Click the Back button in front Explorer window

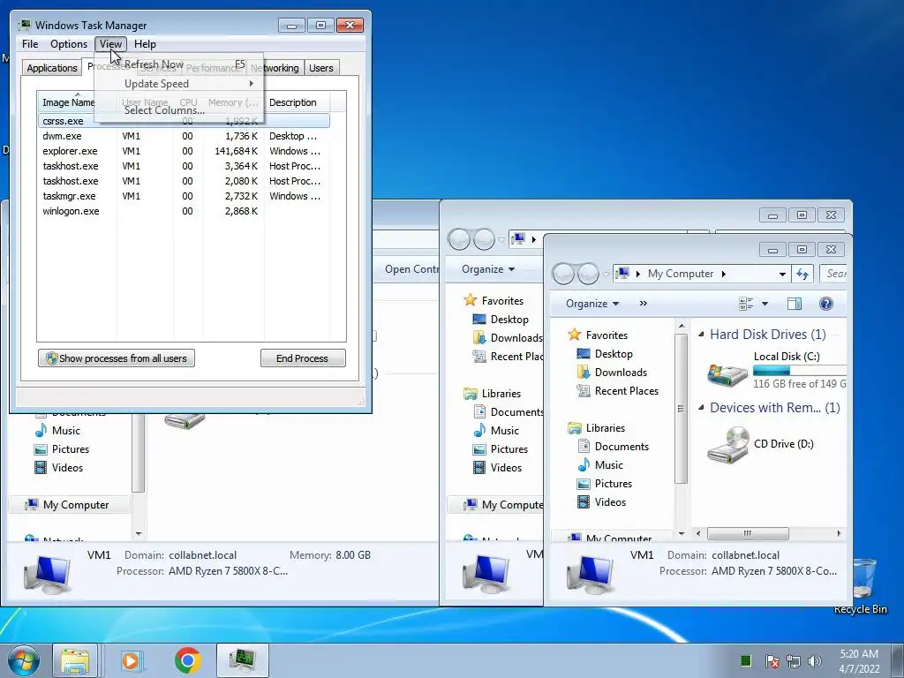point(564,274)
